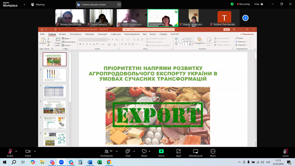Viewport: 295px width, 166px height.
Task: Open the Participants list icon
Action: click(106, 151)
